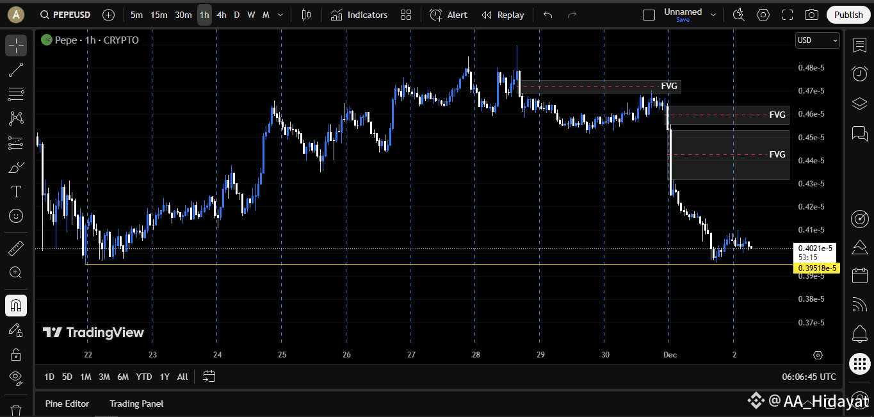The image size is (874, 417).
Task: Open the layout setup square icon
Action: click(x=649, y=15)
